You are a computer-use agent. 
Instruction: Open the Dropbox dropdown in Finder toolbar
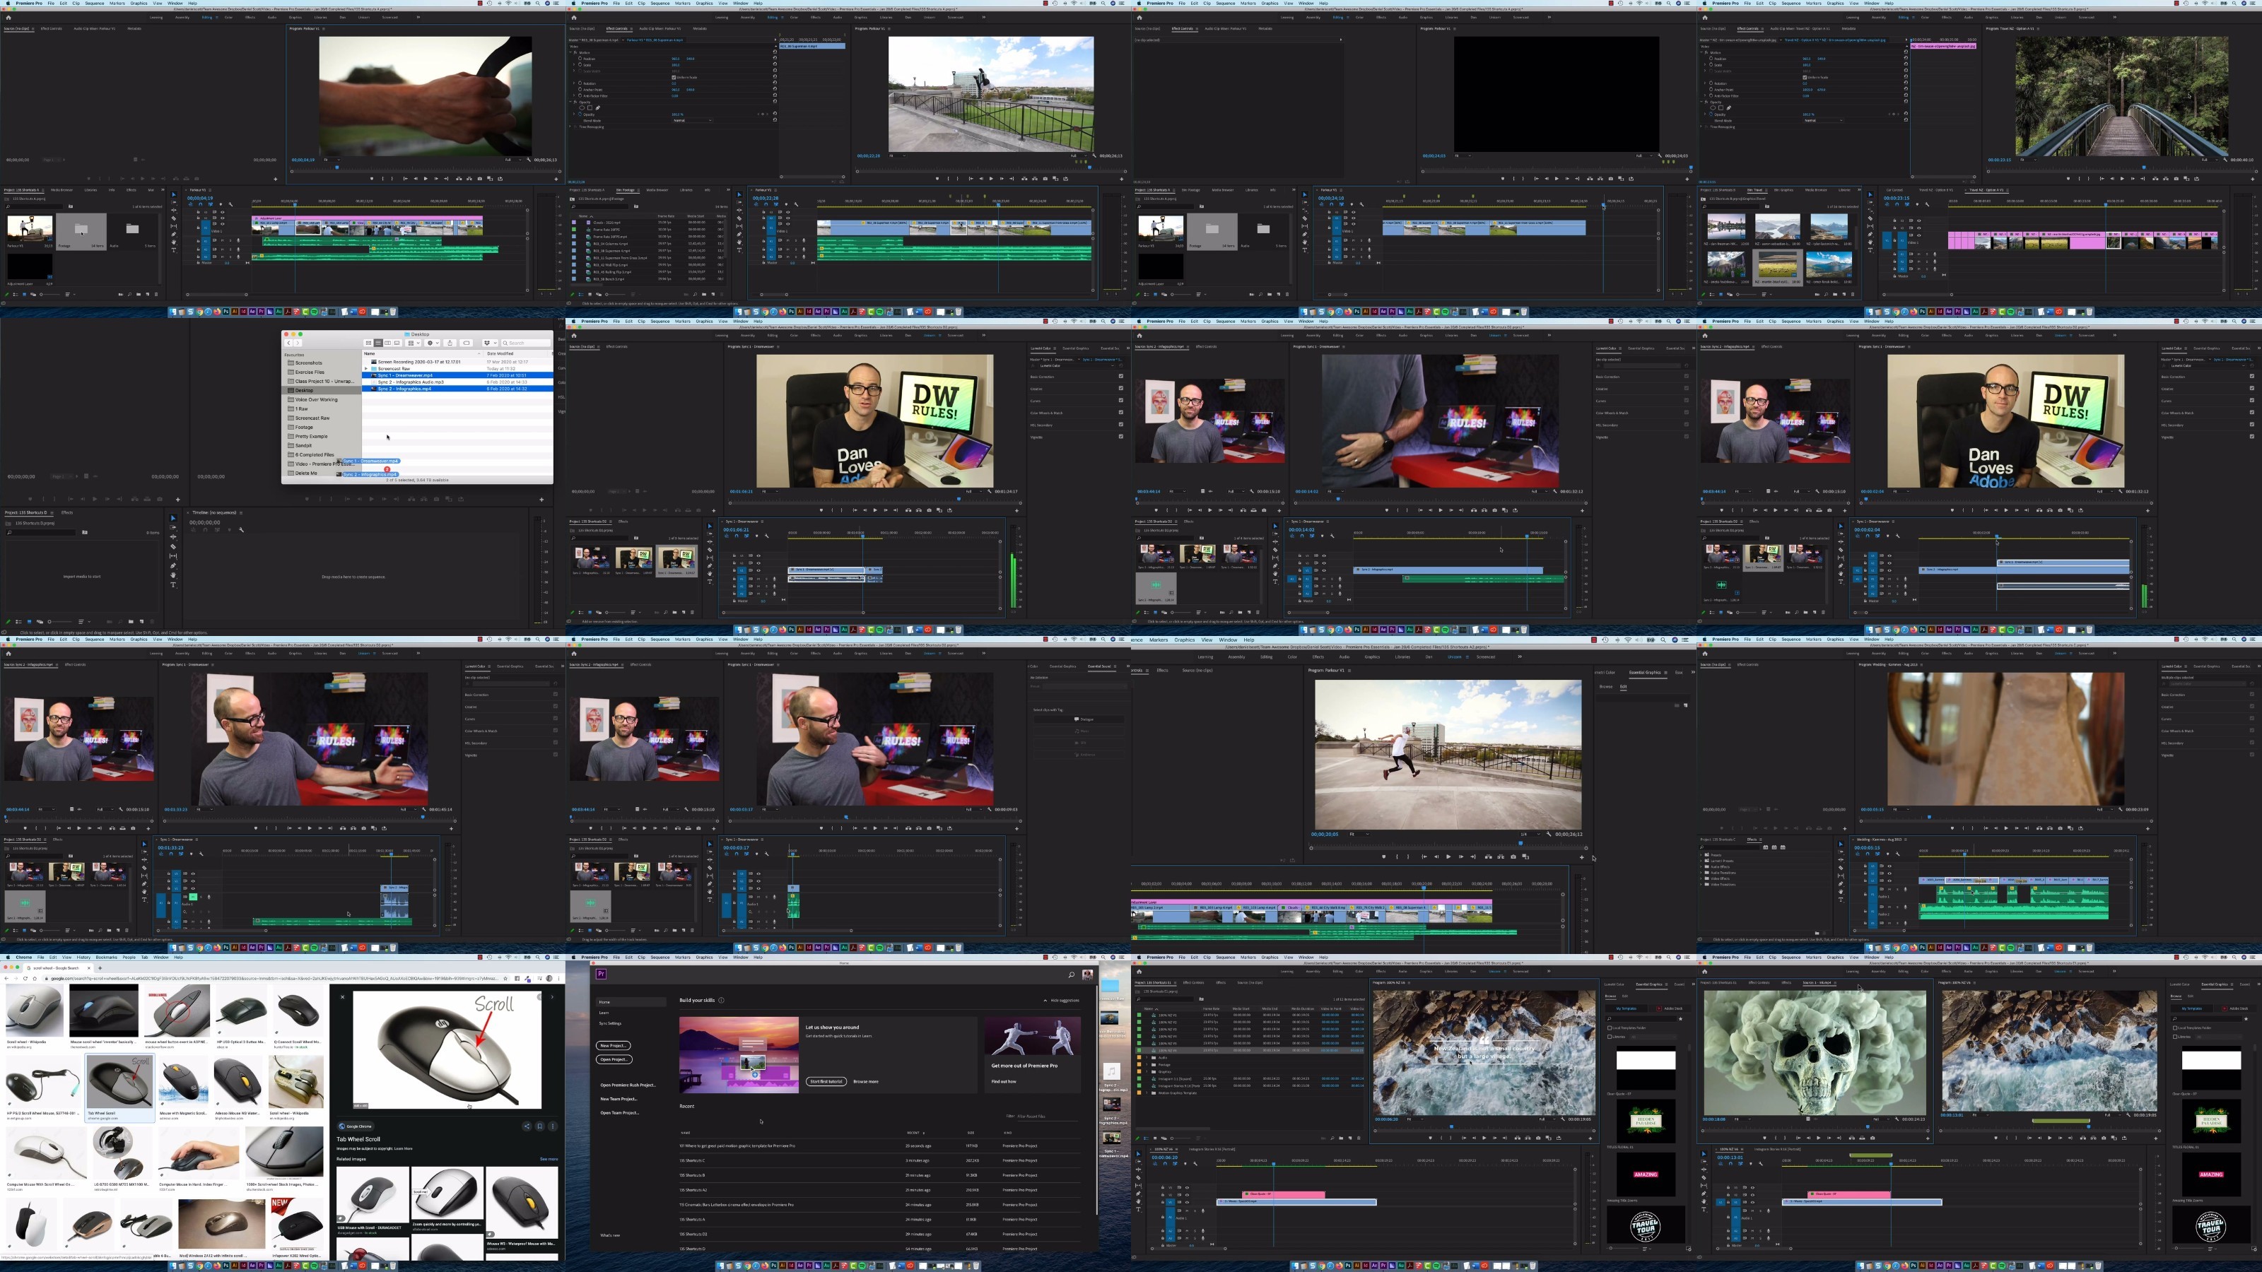pyautogui.click(x=490, y=343)
